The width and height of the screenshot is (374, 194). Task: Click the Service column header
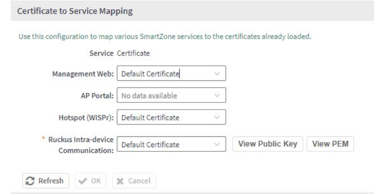(x=101, y=53)
